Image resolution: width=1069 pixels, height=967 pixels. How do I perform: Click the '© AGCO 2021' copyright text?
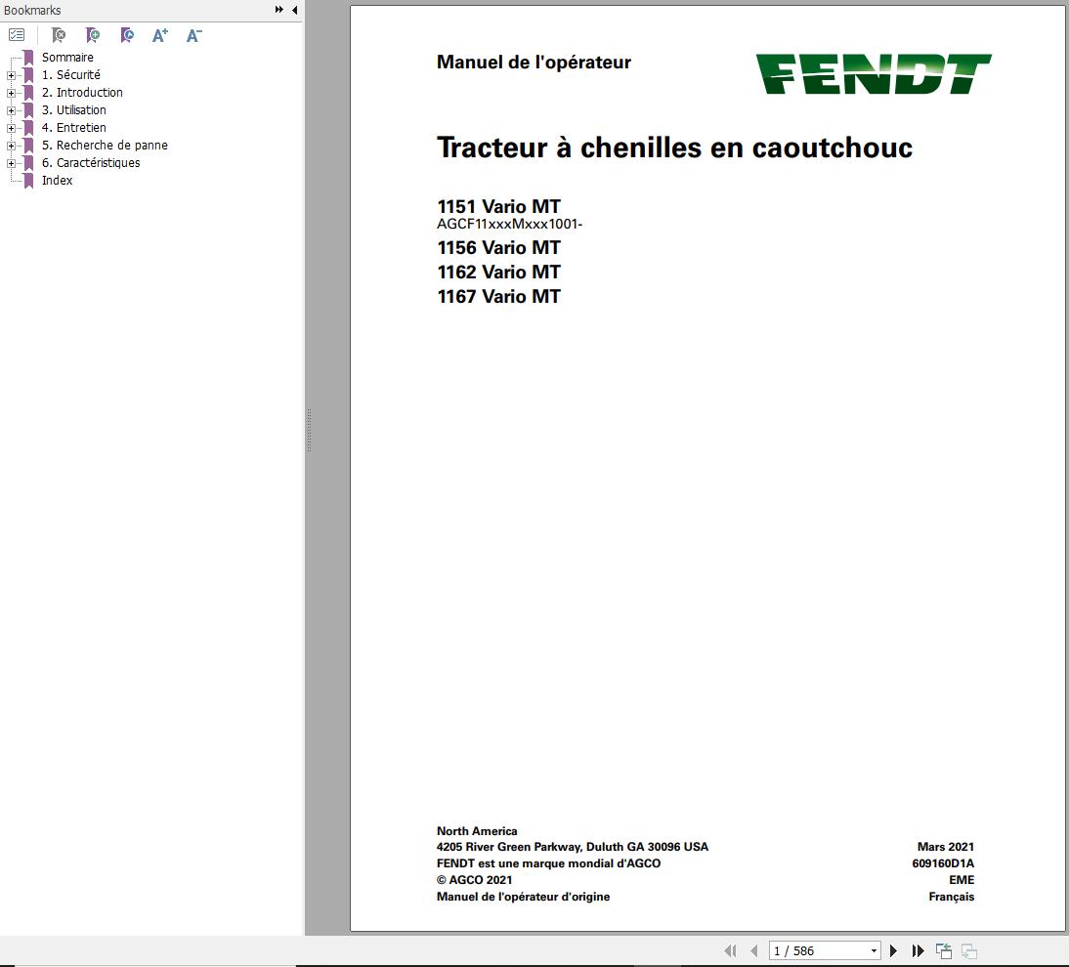tap(474, 880)
